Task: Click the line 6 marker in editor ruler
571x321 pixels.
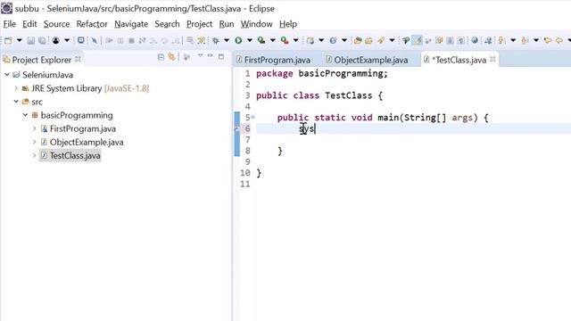Action: [236, 128]
